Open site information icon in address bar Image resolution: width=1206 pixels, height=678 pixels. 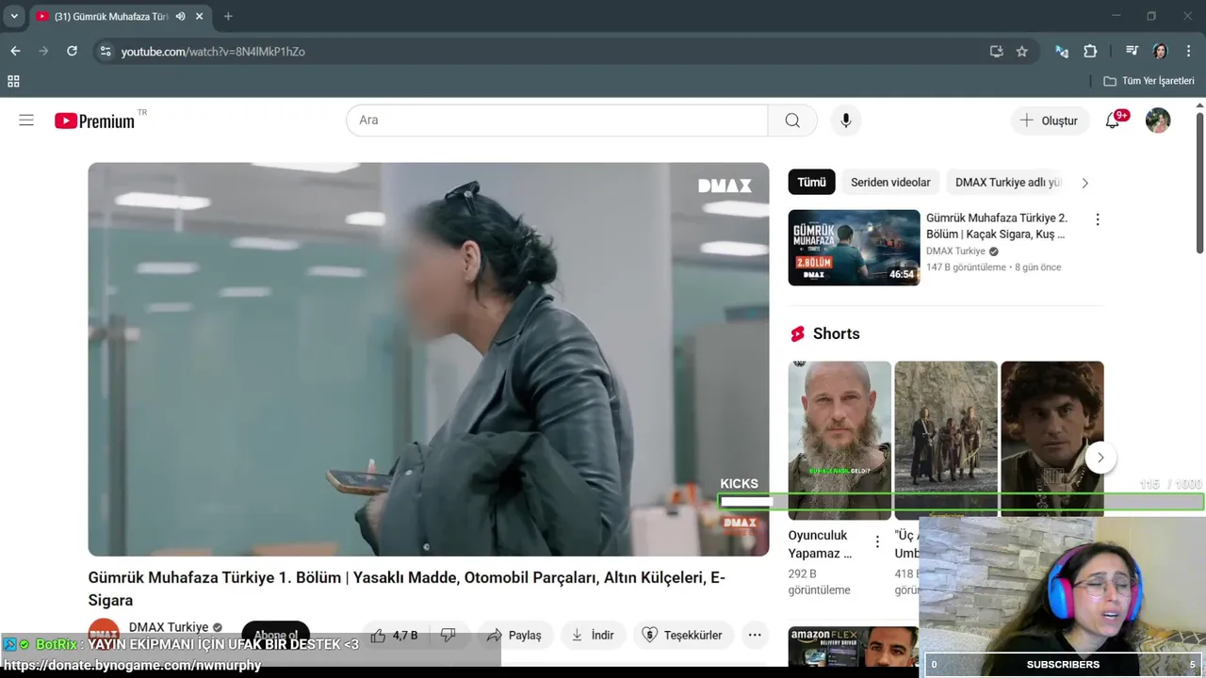click(106, 51)
